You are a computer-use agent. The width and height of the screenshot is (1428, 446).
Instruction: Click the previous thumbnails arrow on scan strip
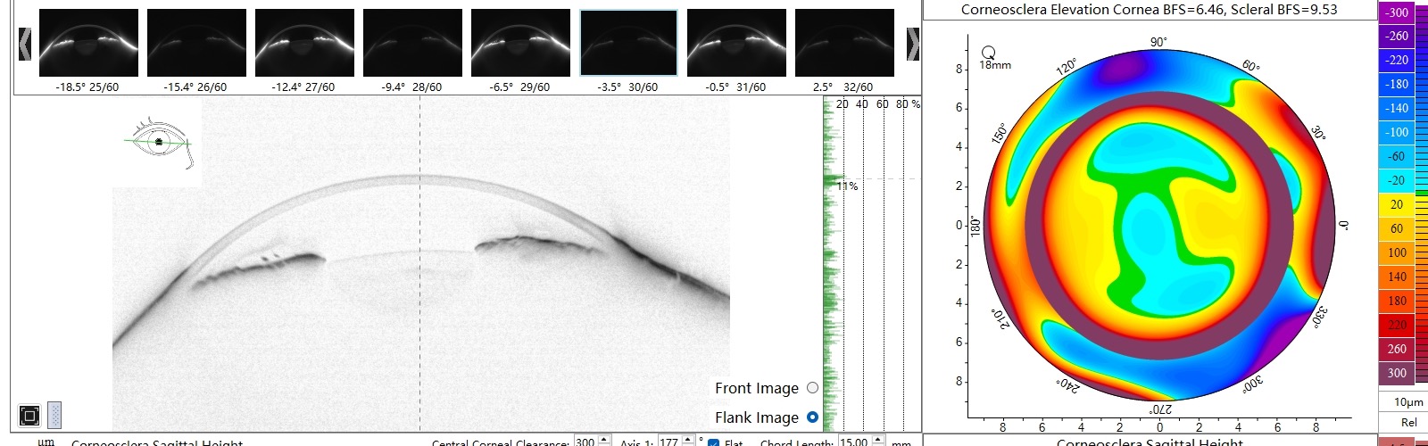tap(25, 44)
